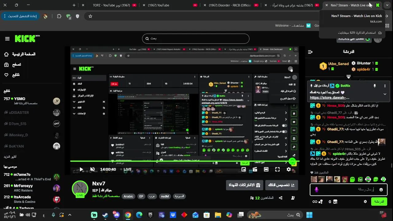Collapse the chat panel
Image resolution: width=393 pixels, height=221 pixels.
pyautogui.click(x=310, y=52)
